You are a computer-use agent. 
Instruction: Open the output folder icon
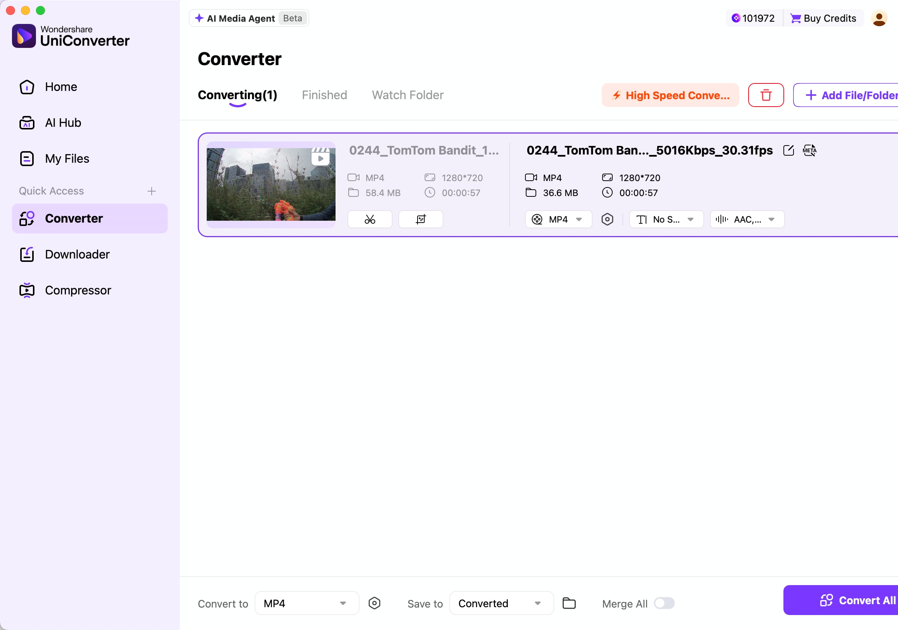(569, 603)
